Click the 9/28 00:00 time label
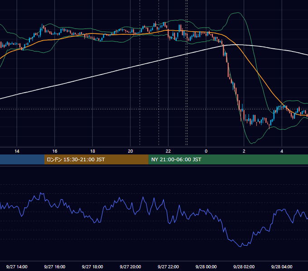 [206, 266]
